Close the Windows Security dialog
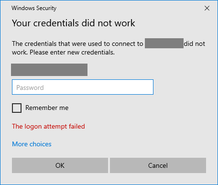 point(207,8)
